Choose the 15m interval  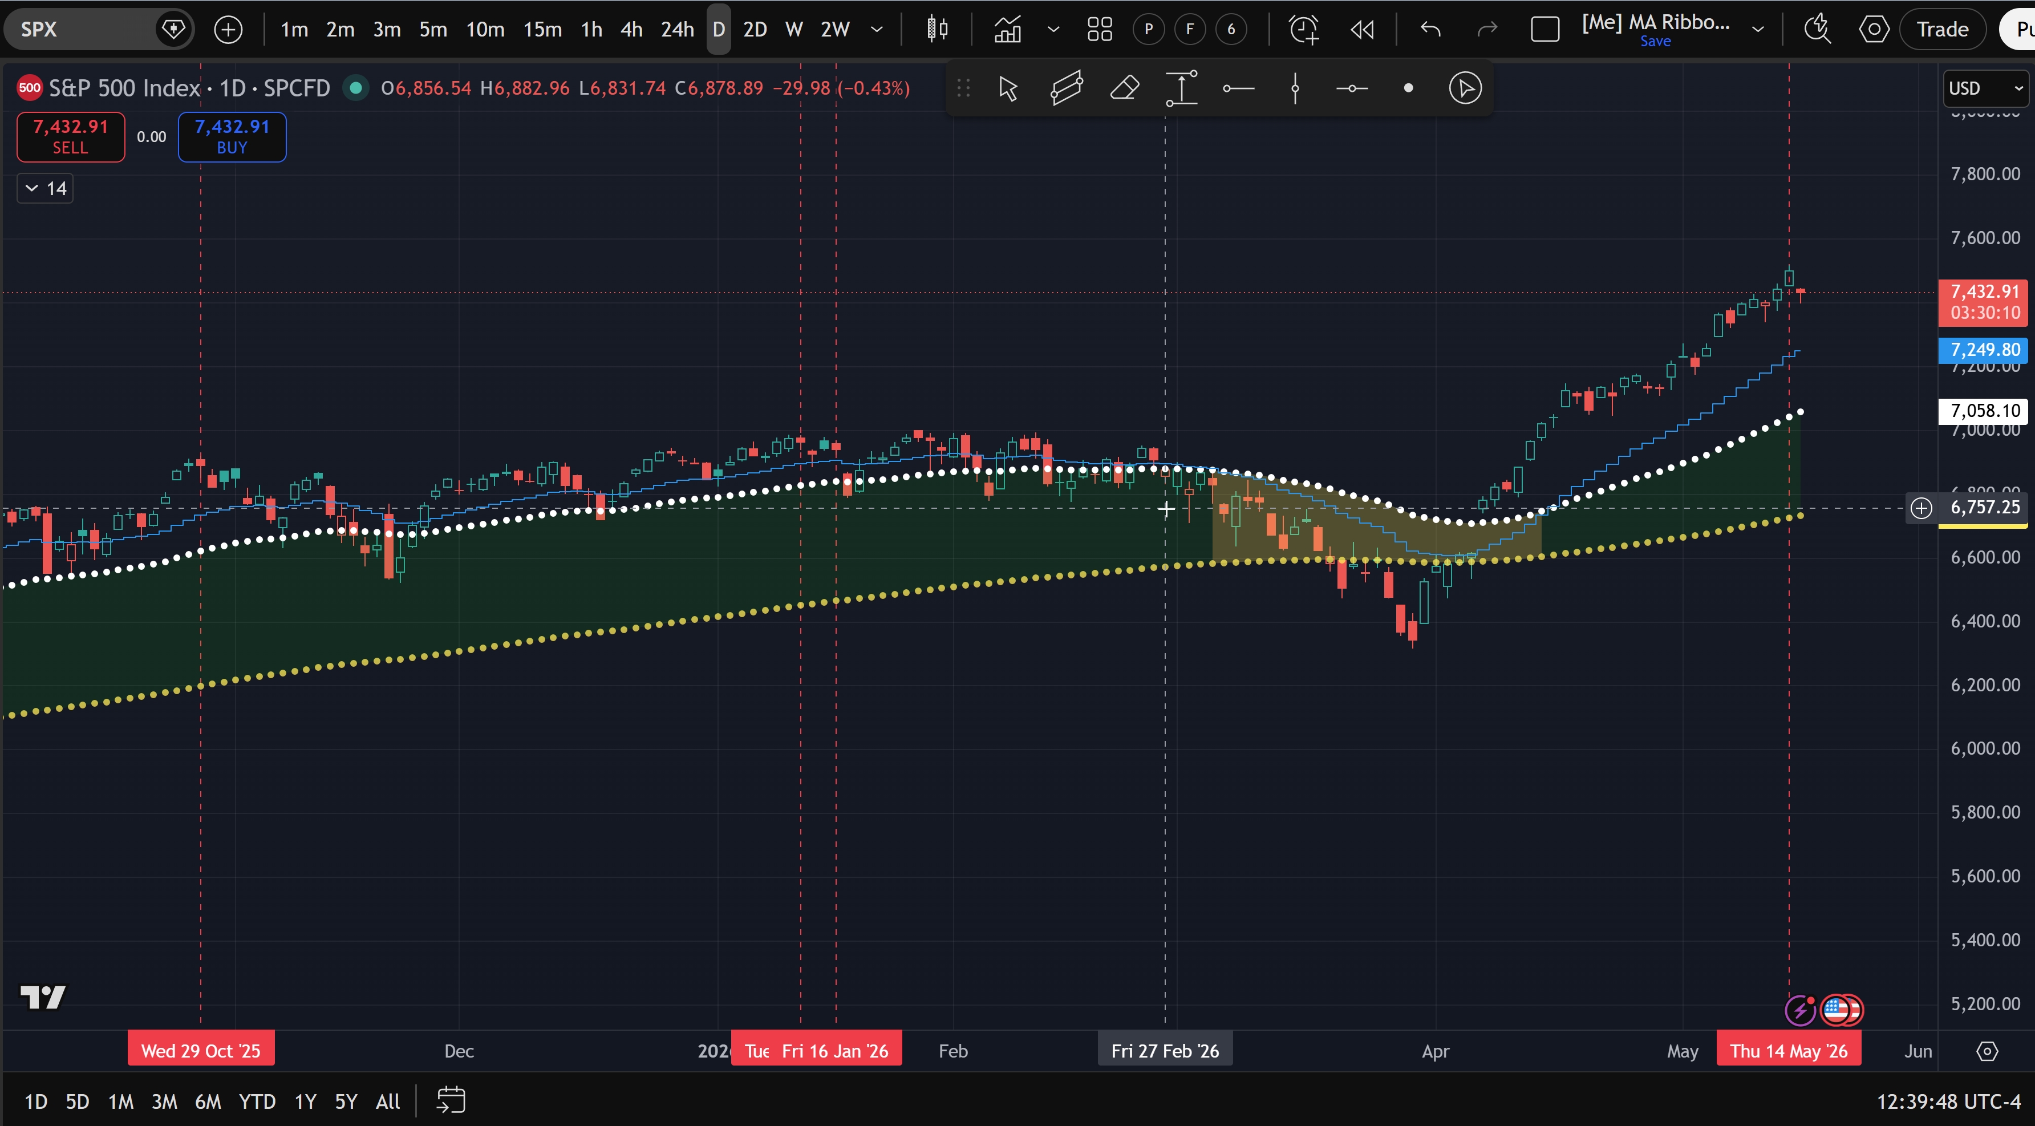click(543, 30)
